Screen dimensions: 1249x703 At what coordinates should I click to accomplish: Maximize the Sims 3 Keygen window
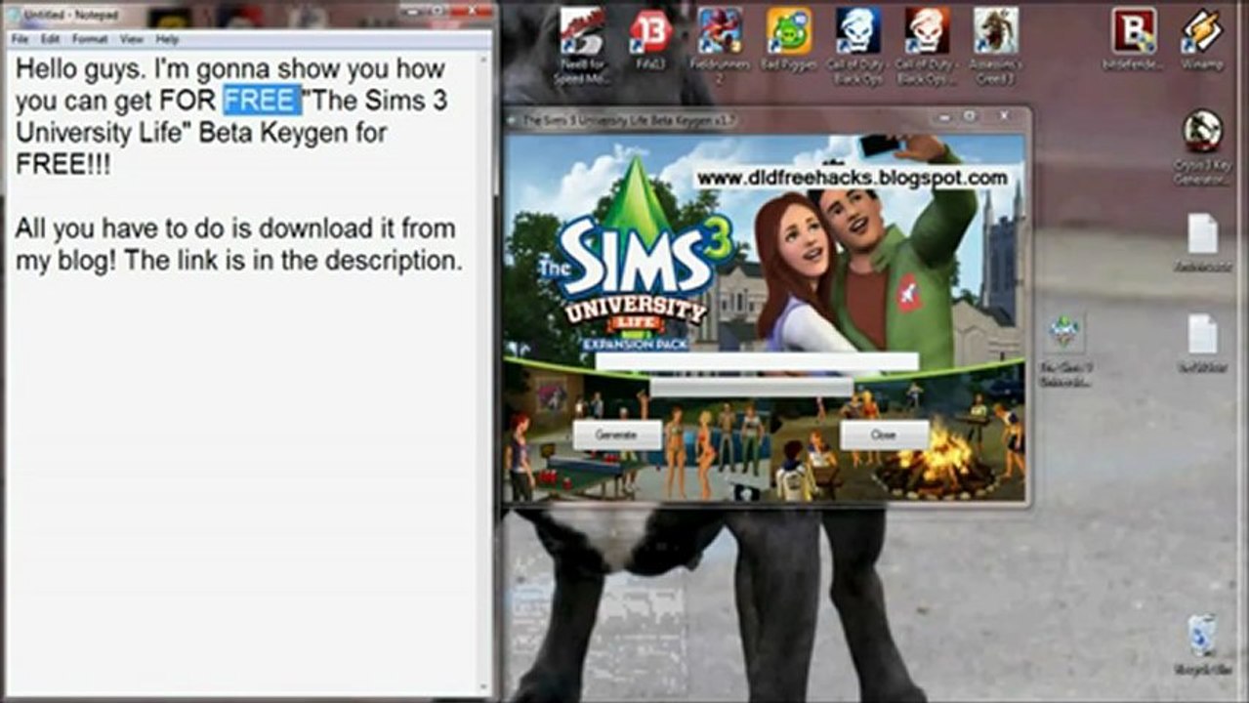[969, 116]
